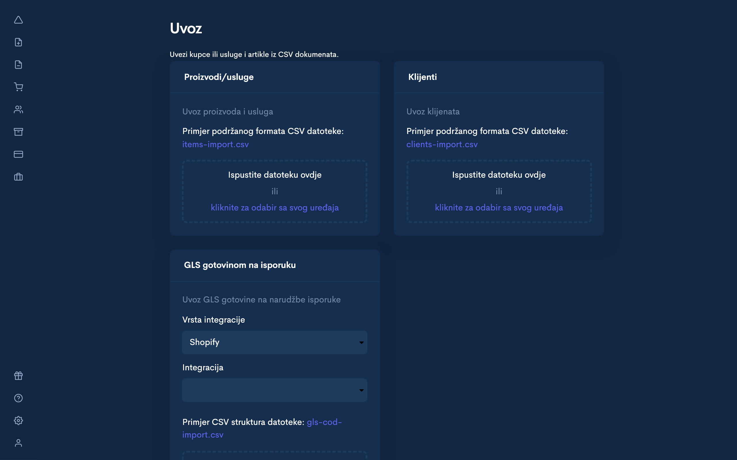This screenshot has width=737, height=460.
Task: Click the Klijenti file drop zone
Action: [x=499, y=183]
